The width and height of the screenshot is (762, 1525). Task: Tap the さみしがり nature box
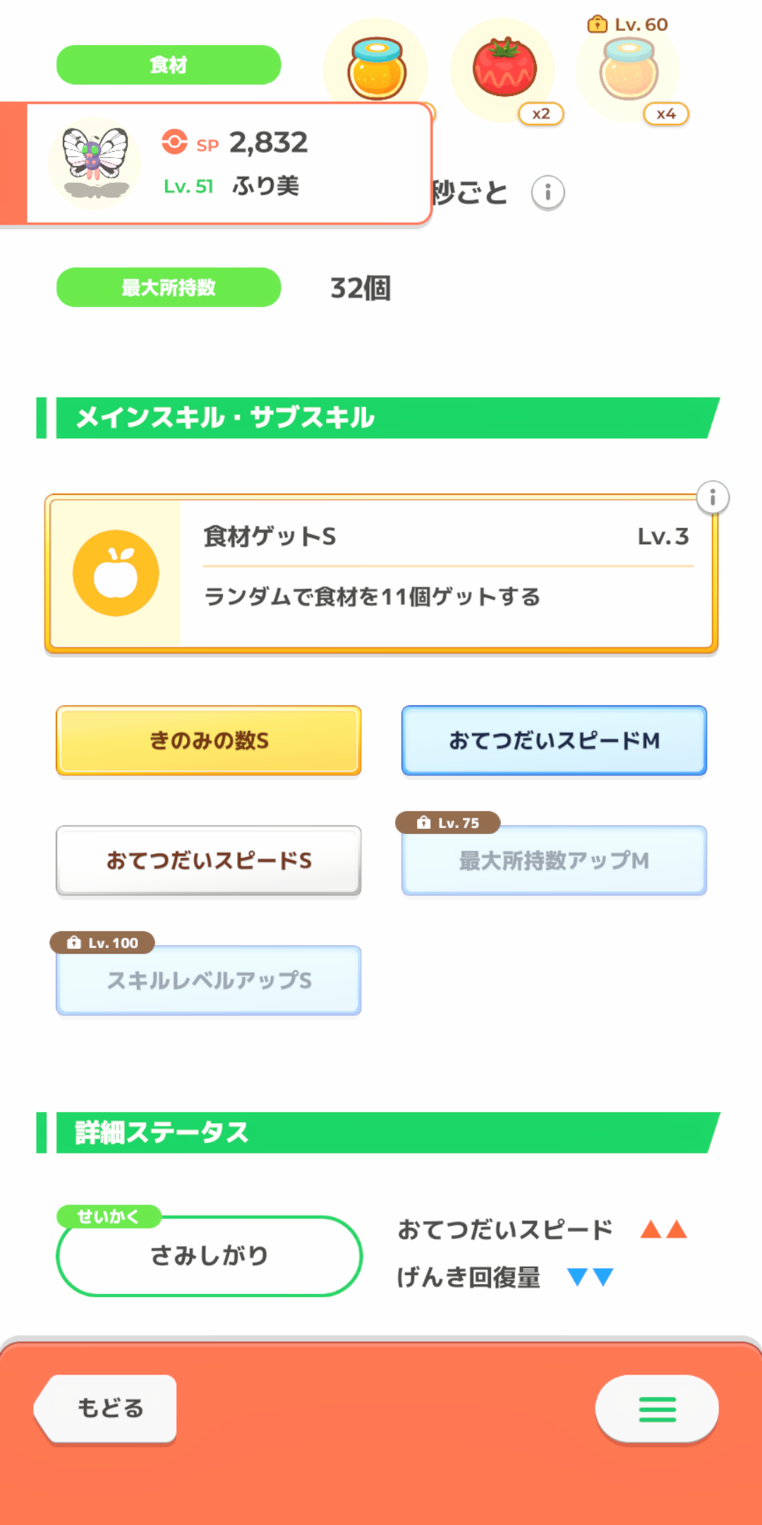tap(209, 1255)
